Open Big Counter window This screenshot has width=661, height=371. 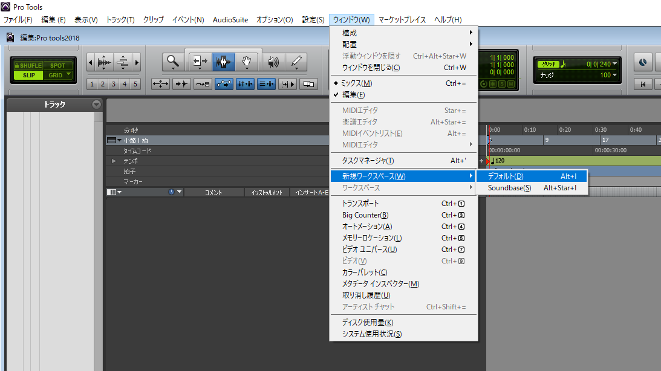click(404, 215)
